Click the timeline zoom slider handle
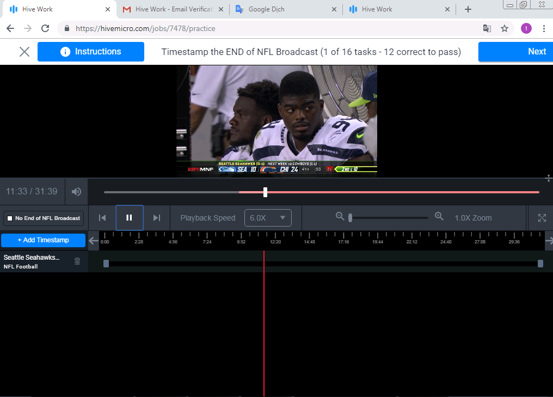Image resolution: width=553 pixels, height=397 pixels. 350,218
